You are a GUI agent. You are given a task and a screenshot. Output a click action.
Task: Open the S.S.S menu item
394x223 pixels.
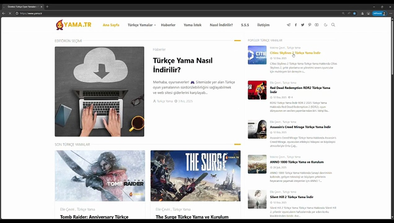point(245,25)
